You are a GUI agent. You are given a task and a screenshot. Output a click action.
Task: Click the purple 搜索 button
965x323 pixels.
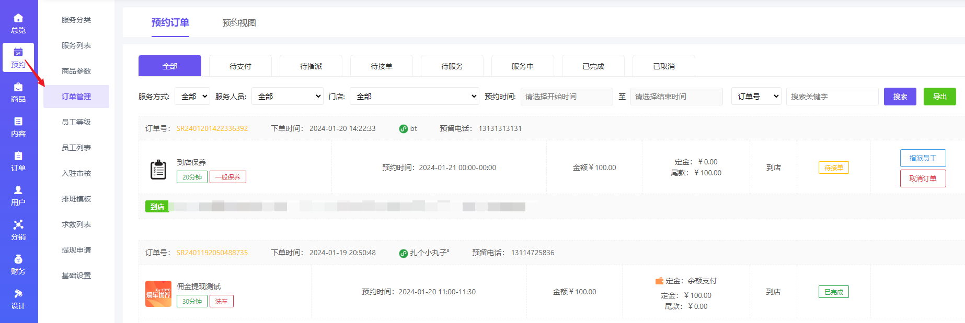pos(900,97)
